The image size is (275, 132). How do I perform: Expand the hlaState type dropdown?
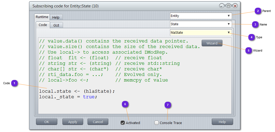[x=201, y=33]
